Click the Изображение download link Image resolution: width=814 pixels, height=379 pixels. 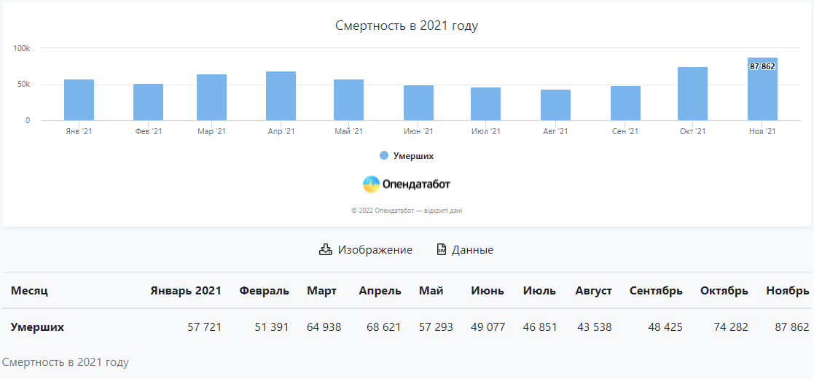[x=375, y=249]
